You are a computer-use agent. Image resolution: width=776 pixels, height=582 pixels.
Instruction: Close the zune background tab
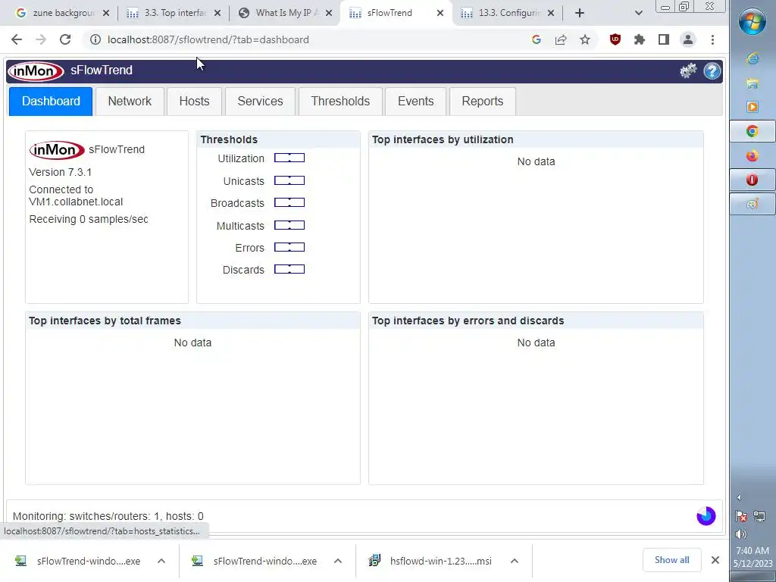pyautogui.click(x=106, y=14)
